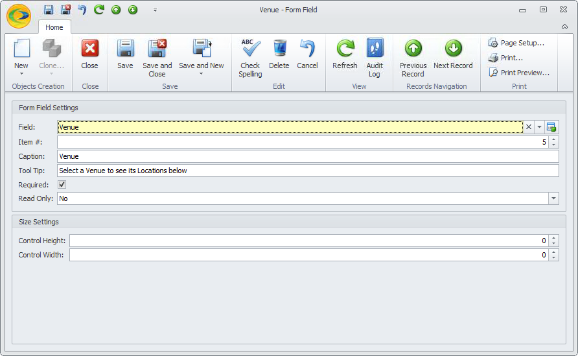Increase the Control Width value
578x356 pixels.
pyautogui.click(x=553, y=252)
